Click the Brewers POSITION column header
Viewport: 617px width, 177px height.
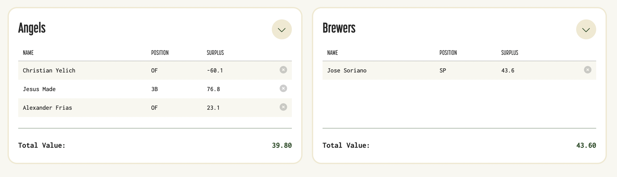click(448, 53)
